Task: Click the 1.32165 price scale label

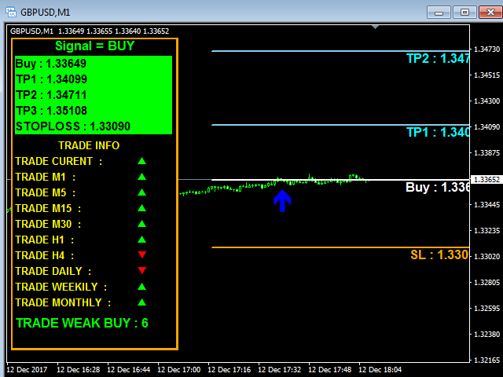Action: [x=486, y=361]
